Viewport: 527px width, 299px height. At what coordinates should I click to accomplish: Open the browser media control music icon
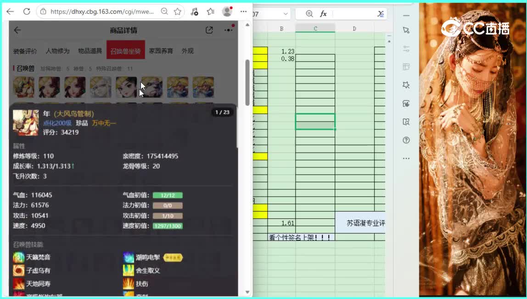194,12
